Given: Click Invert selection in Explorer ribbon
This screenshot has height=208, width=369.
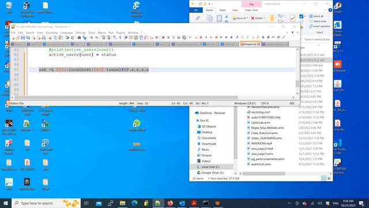Looking at the screenshot, I should [x=319, y=26].
